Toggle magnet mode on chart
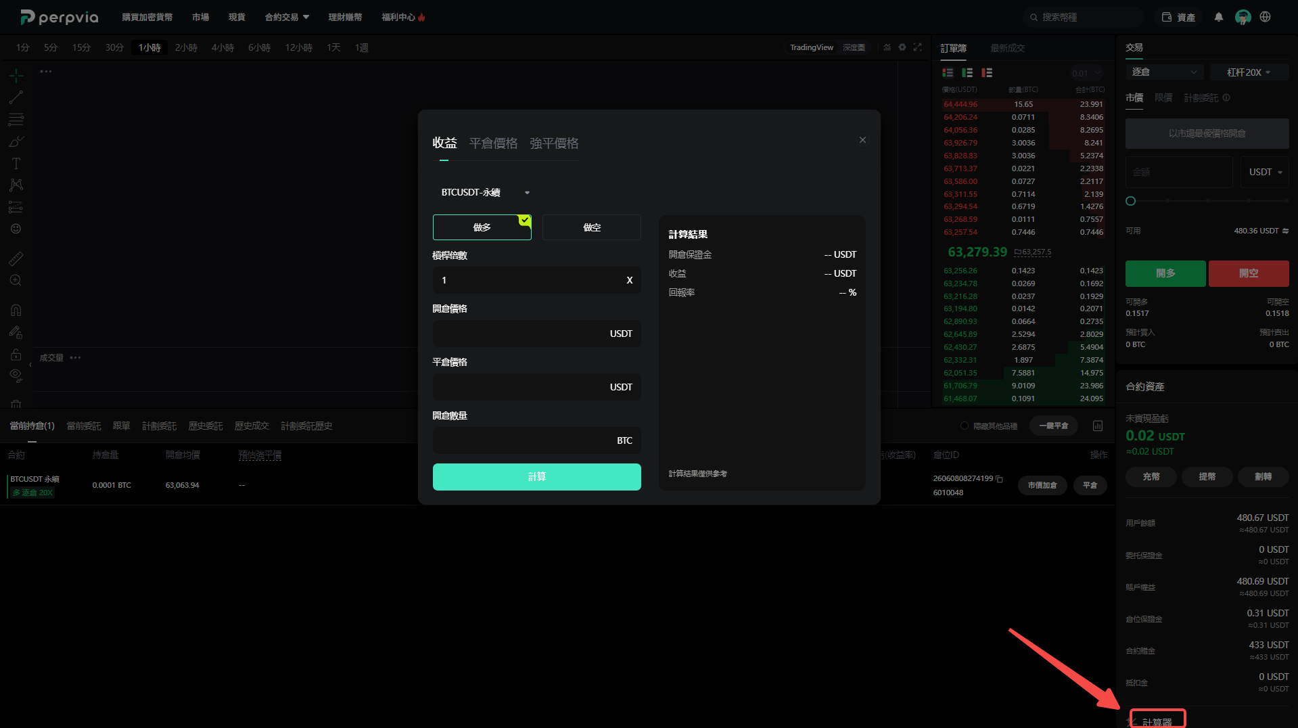 click(x=16, y=310)
